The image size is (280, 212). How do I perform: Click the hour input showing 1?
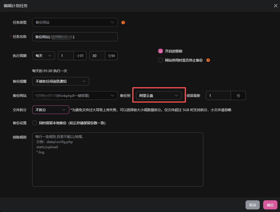click(66, 56)
